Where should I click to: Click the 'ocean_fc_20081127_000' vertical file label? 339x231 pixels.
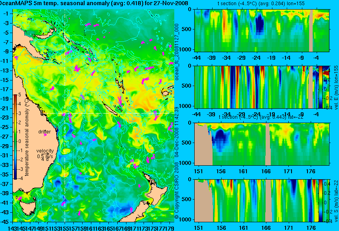click(x=177, y=52)
